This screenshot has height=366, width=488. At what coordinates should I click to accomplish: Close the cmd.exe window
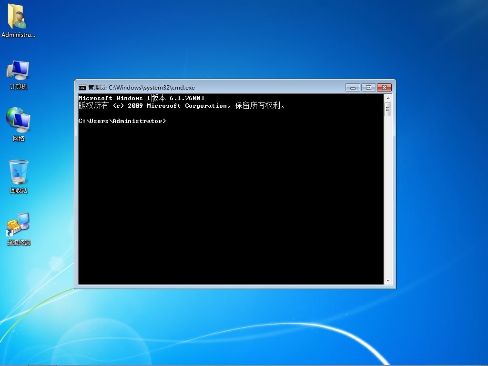point(385,88)
